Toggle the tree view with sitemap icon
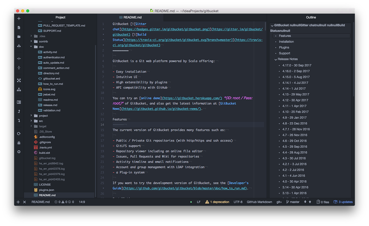The height and width of the screenshot is (226, 369). [19, 90]
